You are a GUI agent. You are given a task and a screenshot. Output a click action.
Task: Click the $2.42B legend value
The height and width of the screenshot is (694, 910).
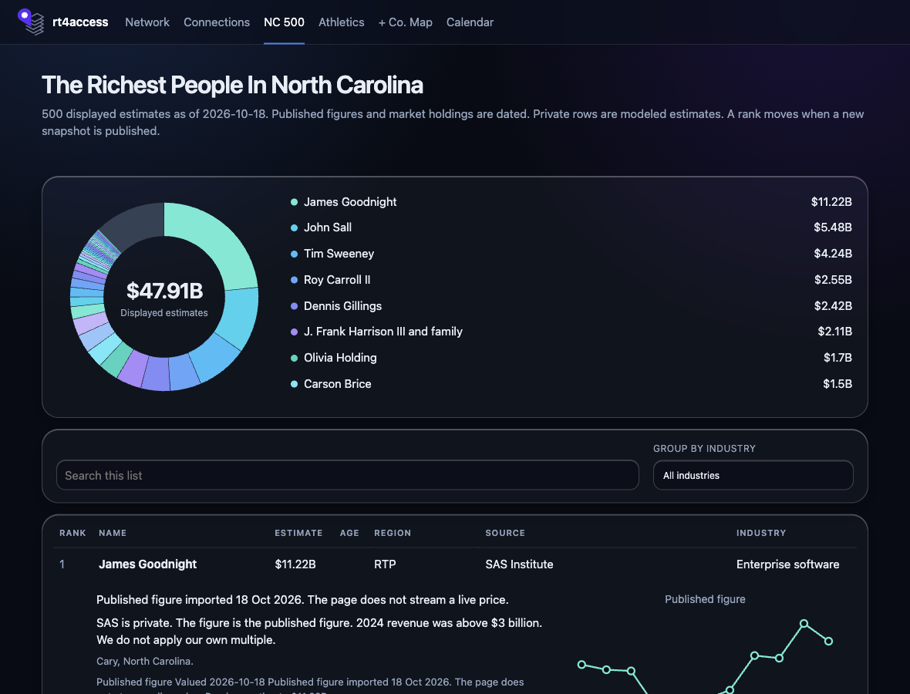832,306
